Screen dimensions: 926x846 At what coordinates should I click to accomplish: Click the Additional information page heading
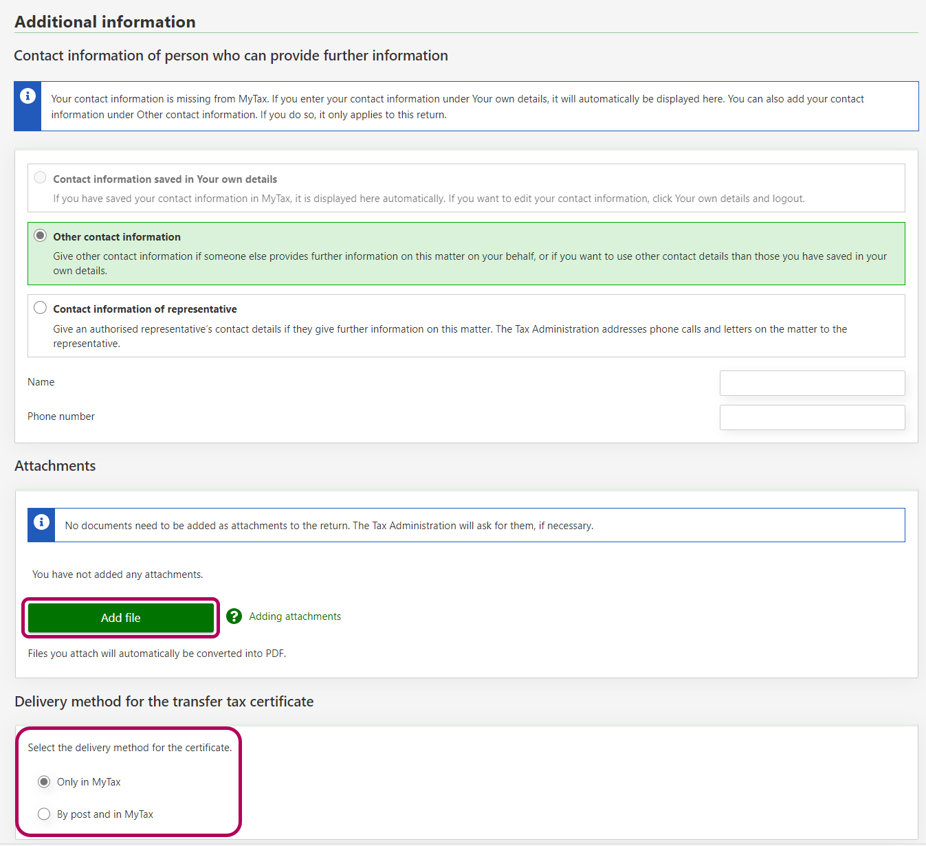click(x=105, y=22)
